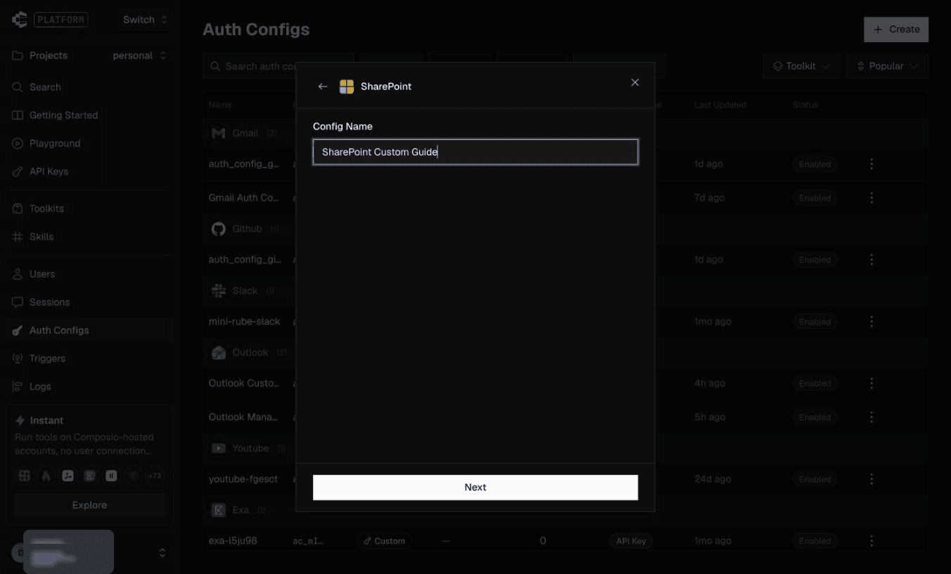The width and height of the screenshot is (951, 574).
Task: Open the personal project selector
Action: 139,56
